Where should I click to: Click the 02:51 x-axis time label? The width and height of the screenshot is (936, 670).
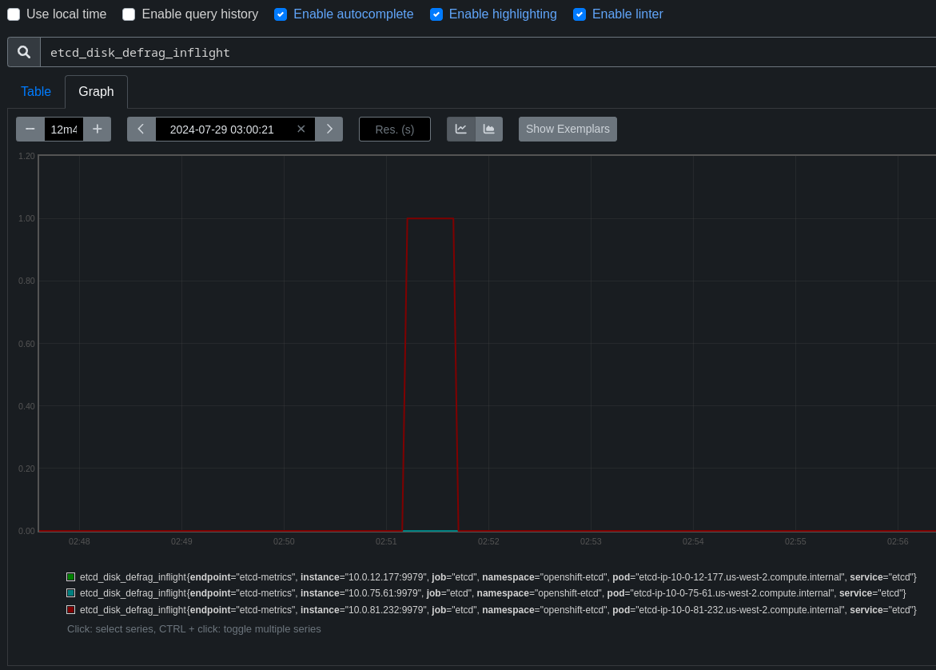coord(386,541)
